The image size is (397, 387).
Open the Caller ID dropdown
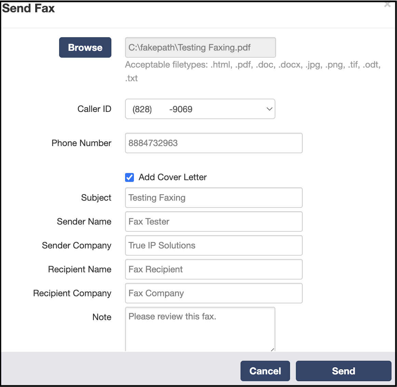[x=200, y=109]
